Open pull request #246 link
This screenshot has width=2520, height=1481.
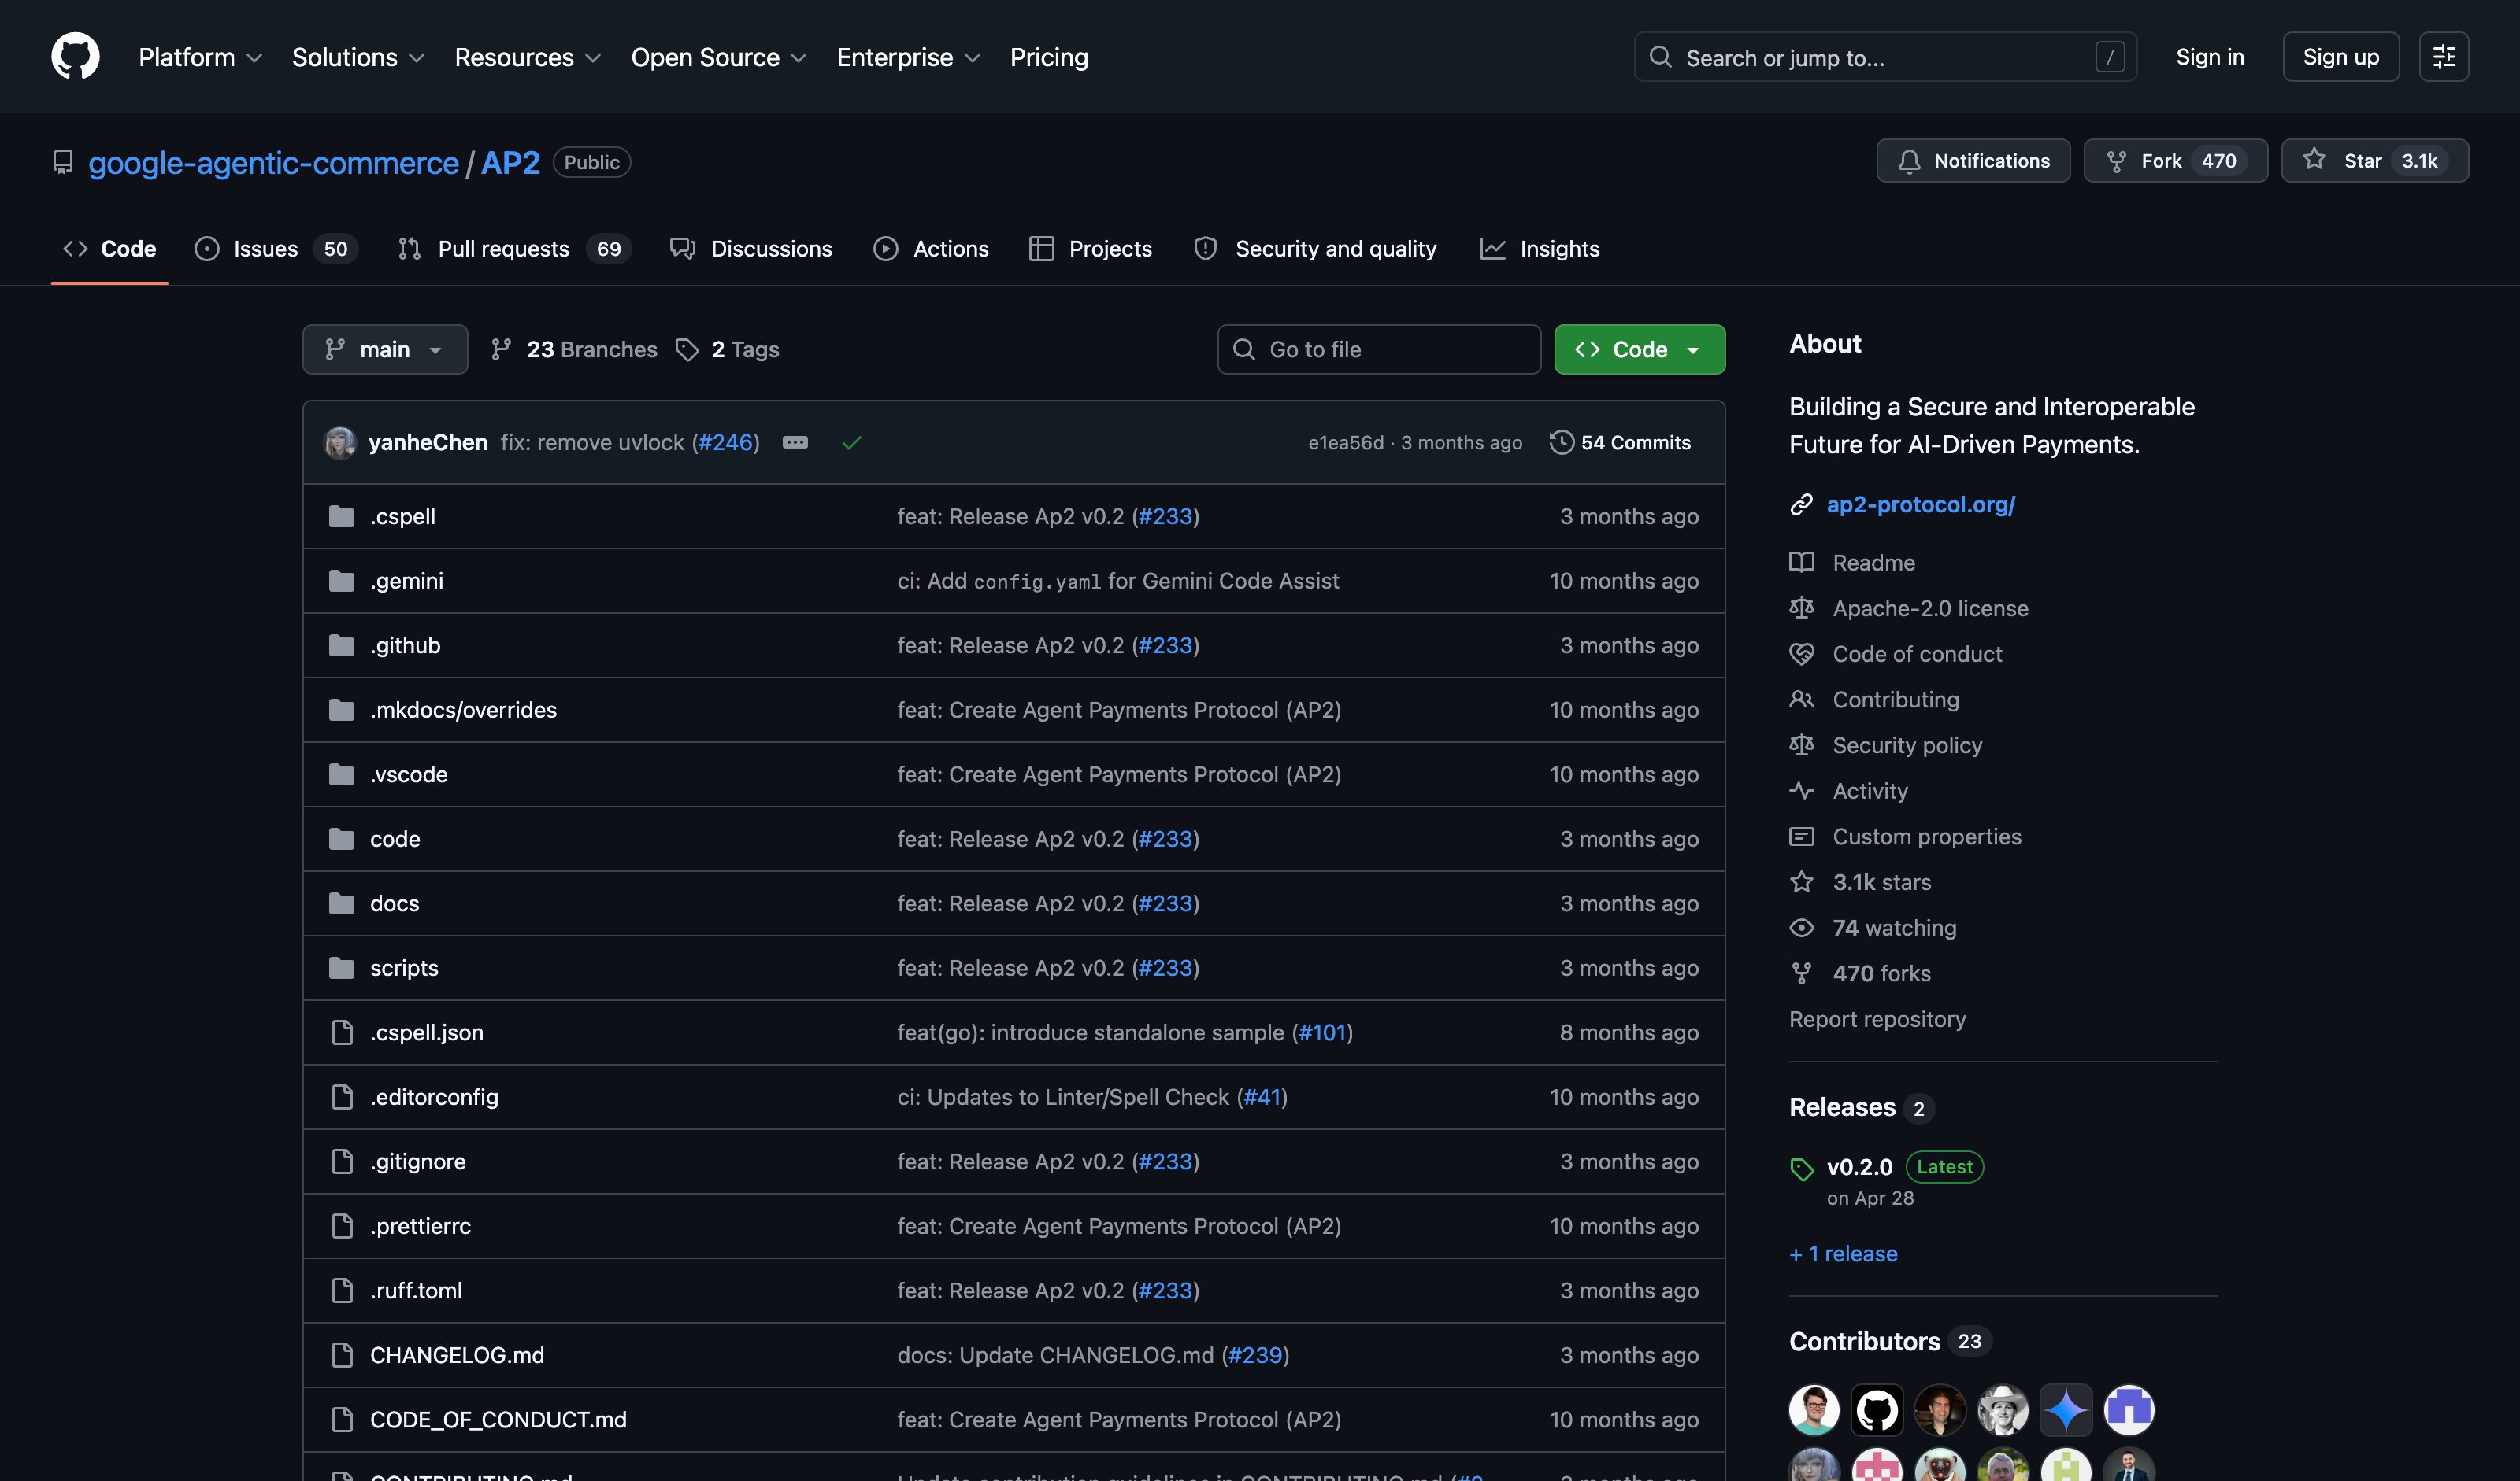726,443
